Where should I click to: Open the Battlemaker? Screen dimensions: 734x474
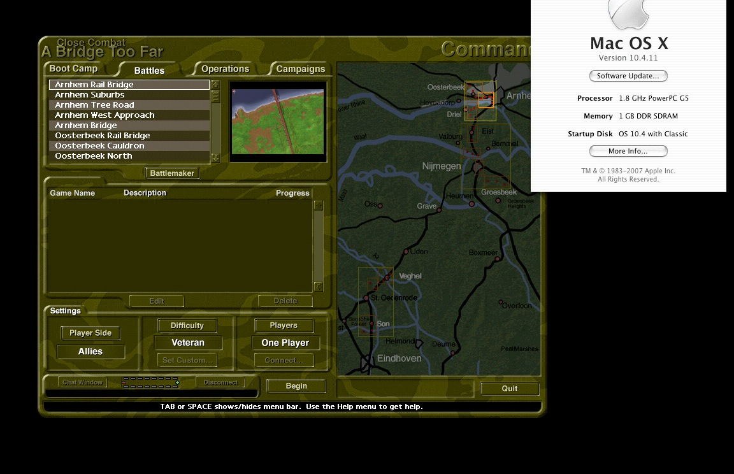coord(172,173)
